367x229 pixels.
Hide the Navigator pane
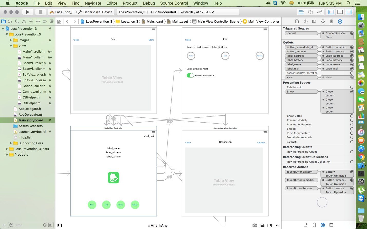point(331,12)
